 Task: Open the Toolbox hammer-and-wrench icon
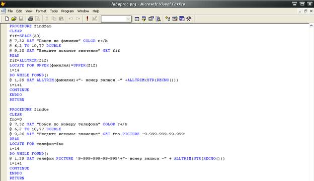pyautogui.click(x=189, y=19)
